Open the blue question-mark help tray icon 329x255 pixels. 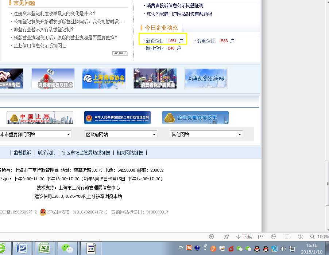197,248
